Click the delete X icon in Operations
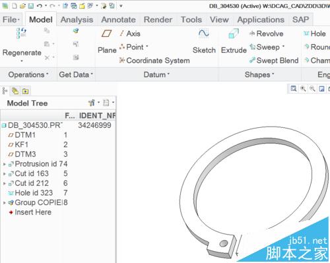 47,58
